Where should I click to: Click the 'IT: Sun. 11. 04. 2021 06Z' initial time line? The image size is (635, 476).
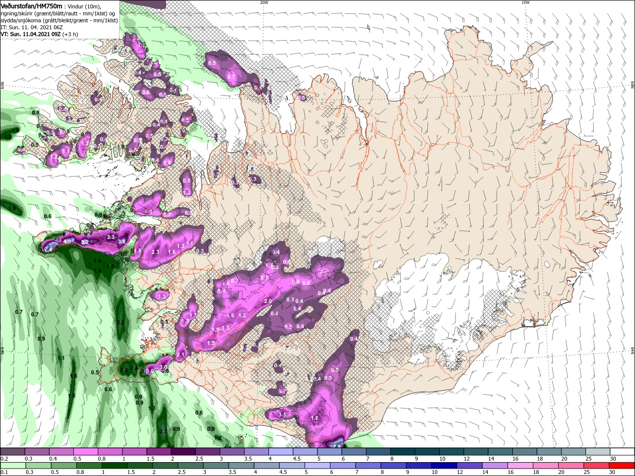(32, 27)
